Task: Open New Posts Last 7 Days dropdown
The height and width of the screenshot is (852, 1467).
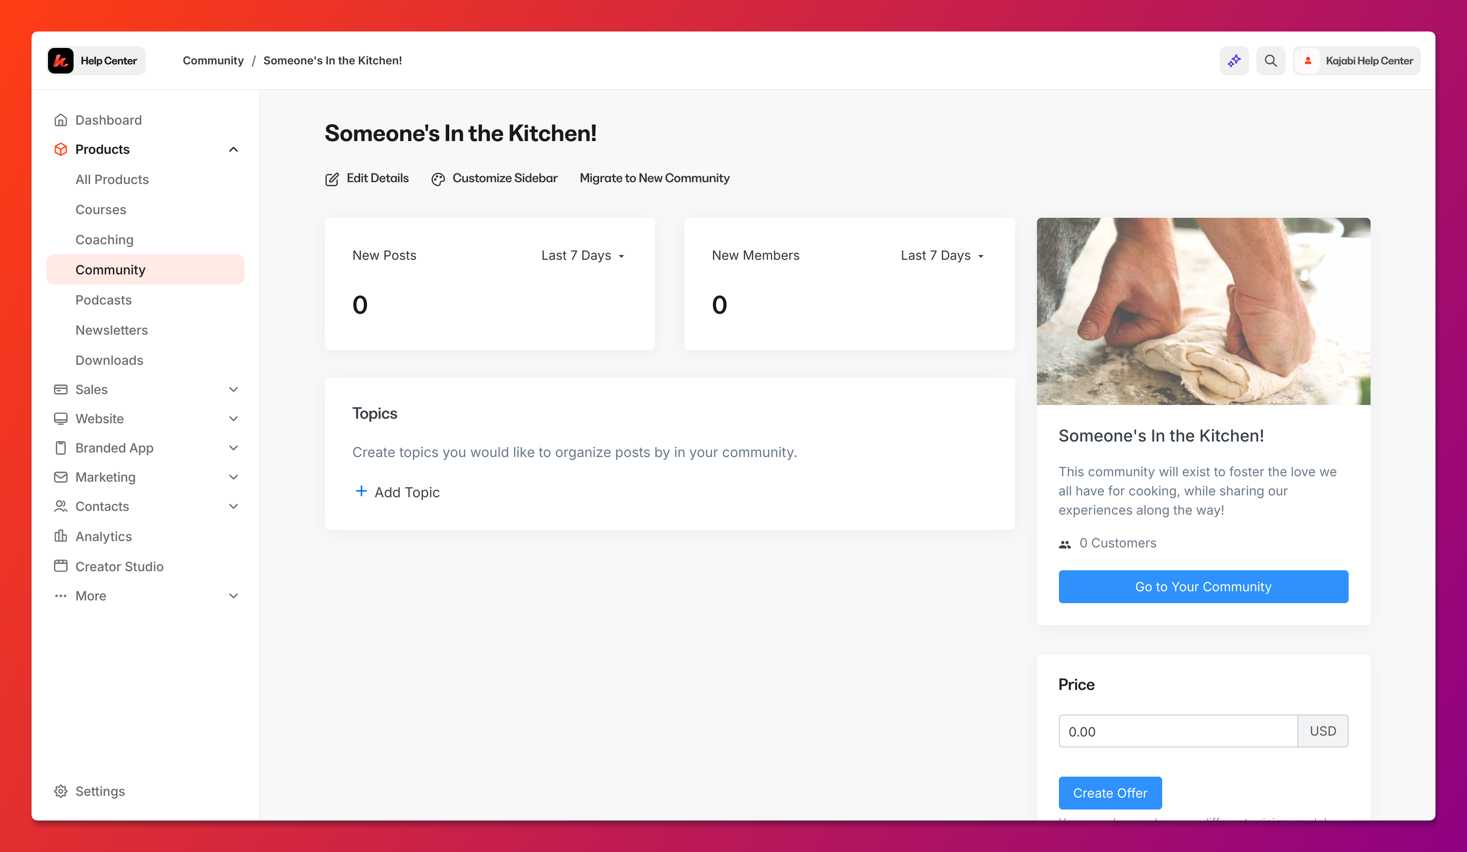Action: (x=583, y=255)
